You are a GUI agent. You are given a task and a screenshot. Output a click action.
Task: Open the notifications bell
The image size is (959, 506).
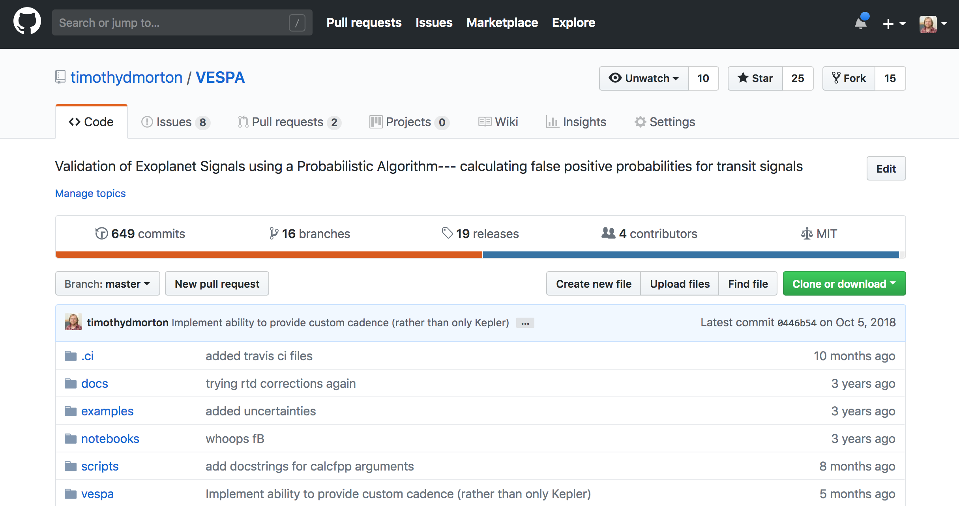coord(861,23)
